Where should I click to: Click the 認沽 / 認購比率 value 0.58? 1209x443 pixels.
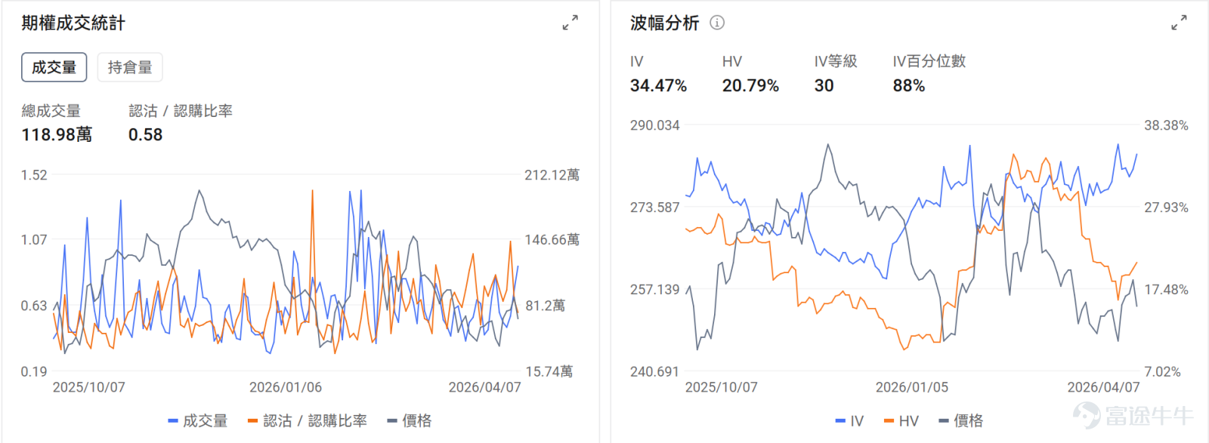(x=145, y=135)
